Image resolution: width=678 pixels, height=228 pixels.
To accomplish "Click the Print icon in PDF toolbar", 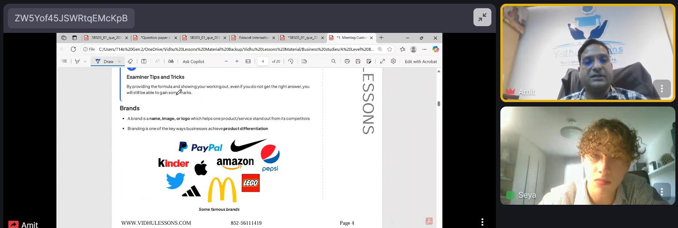I will coord(347,61).
